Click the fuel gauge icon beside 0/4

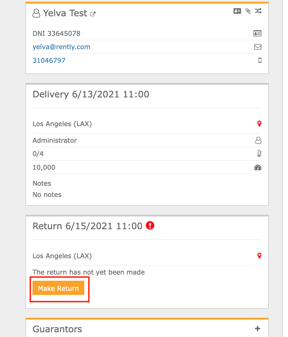[259, 153]
